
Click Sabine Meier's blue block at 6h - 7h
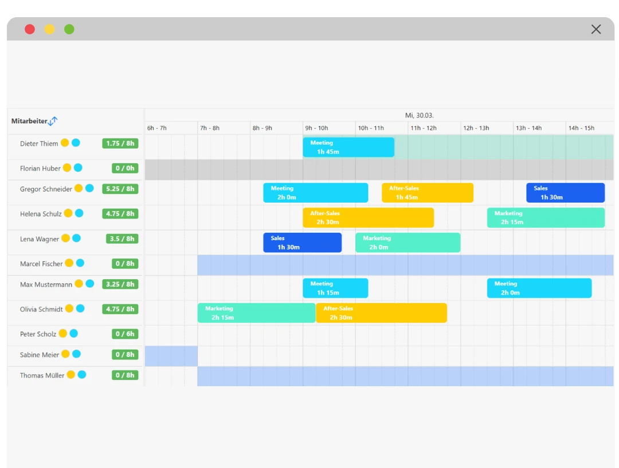point(171,356)
